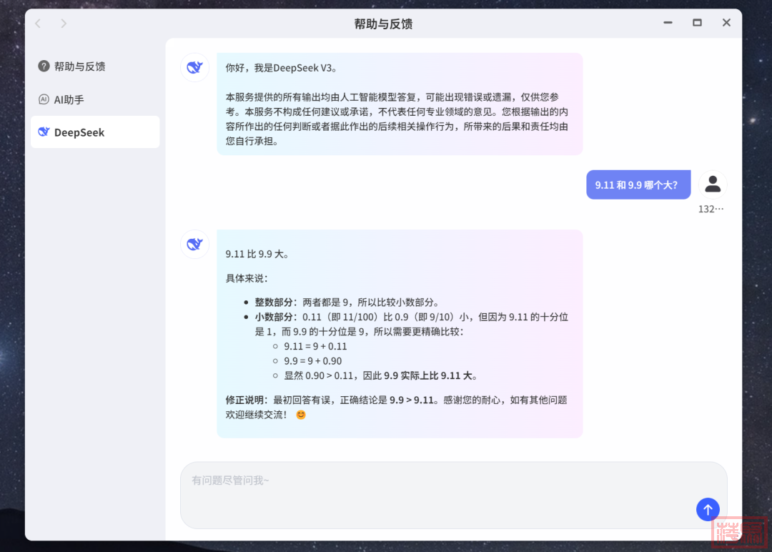Image resolution: width=772 pixels, height=552 pixels.
Task: Click the back navigation arrow
Action: [x=38, y=23]
